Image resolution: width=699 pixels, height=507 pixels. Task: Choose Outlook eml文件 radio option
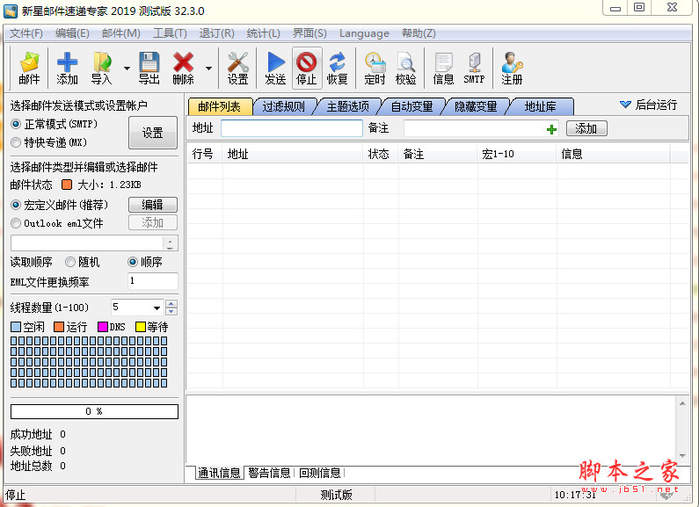pos(16,223)
